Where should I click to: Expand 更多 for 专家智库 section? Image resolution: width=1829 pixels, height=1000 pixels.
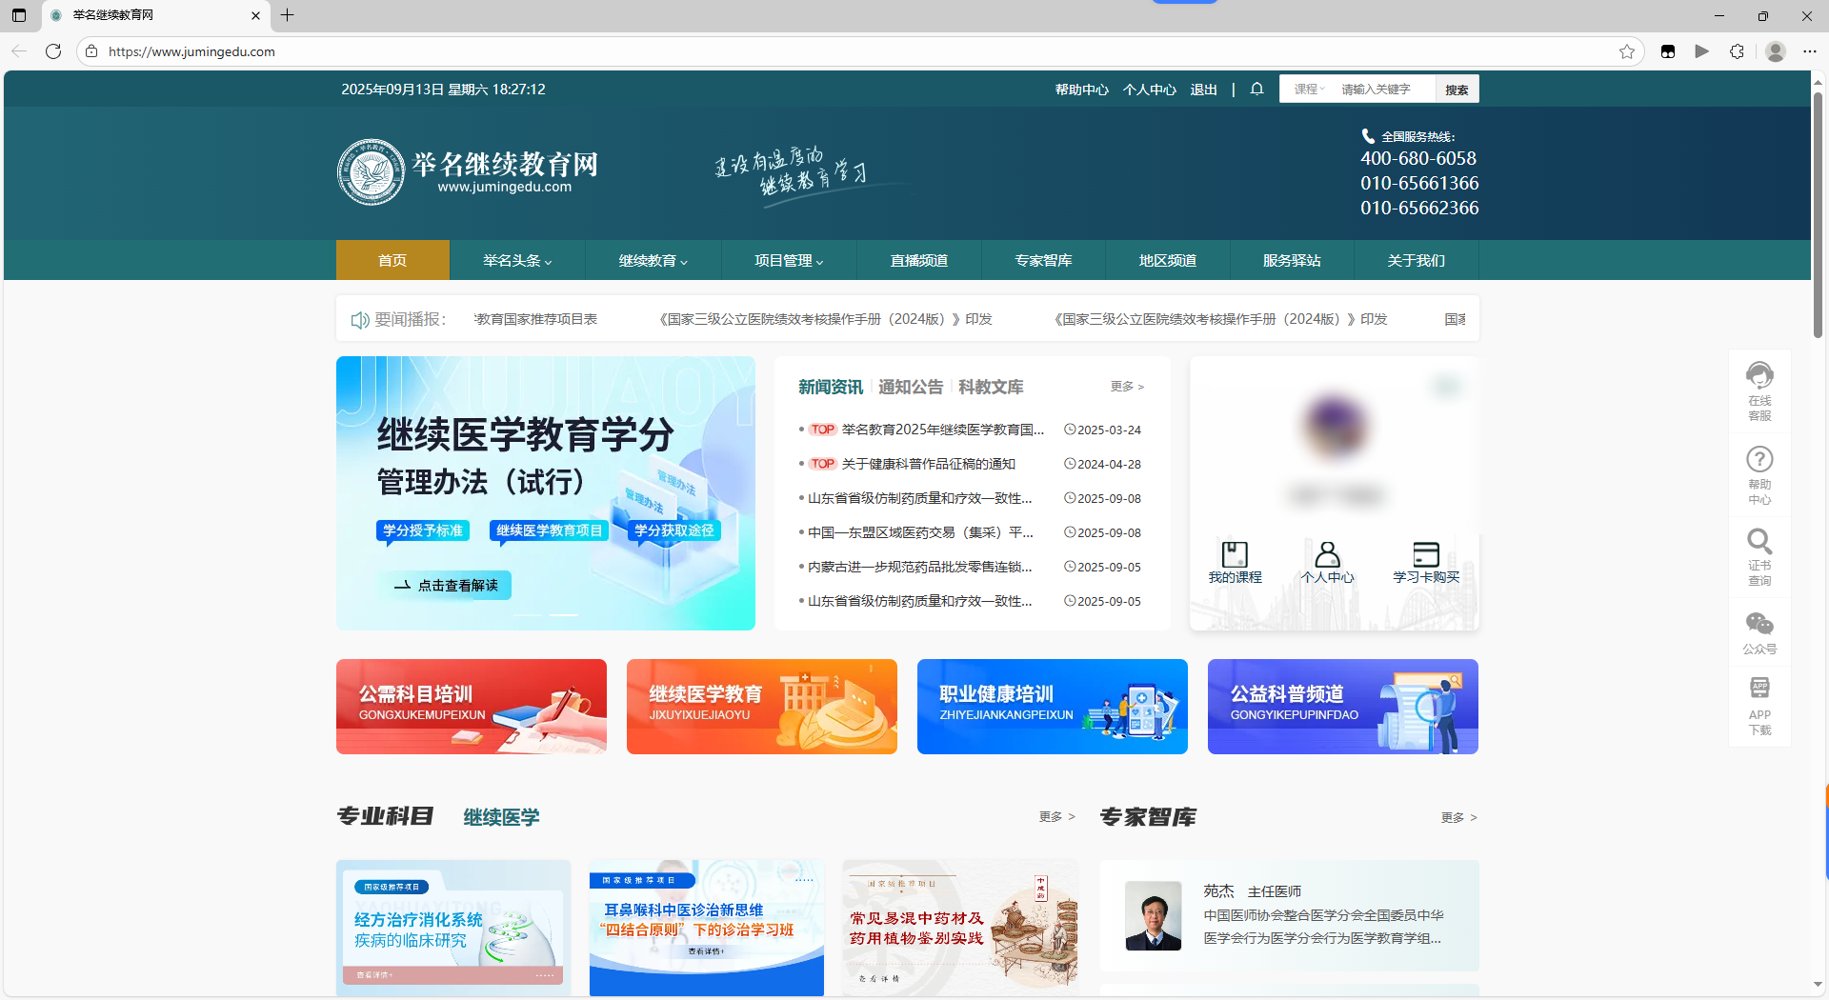coord(1458,818)
